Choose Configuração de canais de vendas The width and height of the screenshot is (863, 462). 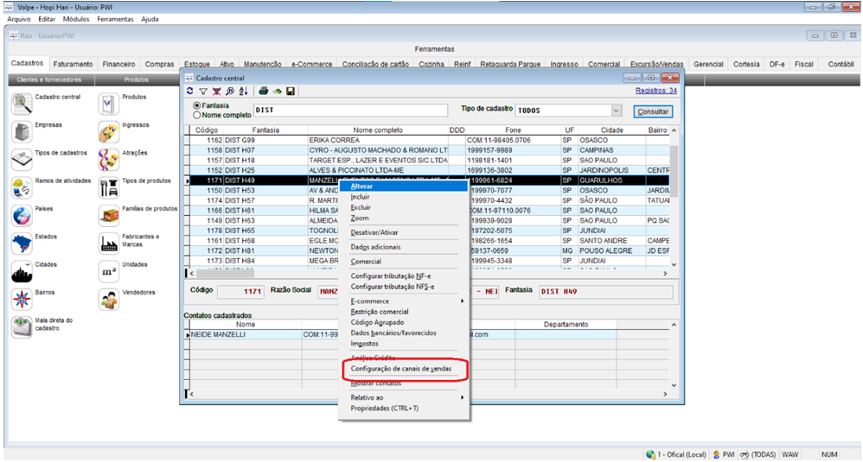[x=400, y=369]
